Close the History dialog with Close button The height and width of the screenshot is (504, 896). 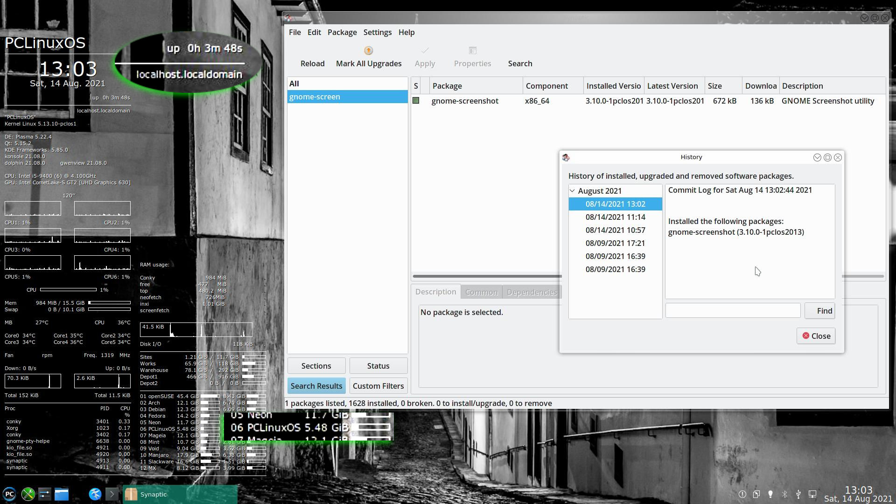(816, 336)
